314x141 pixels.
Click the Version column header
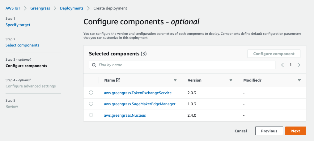coord(194,80)
